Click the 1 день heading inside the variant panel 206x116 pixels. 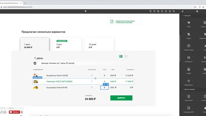coord(39,58)
